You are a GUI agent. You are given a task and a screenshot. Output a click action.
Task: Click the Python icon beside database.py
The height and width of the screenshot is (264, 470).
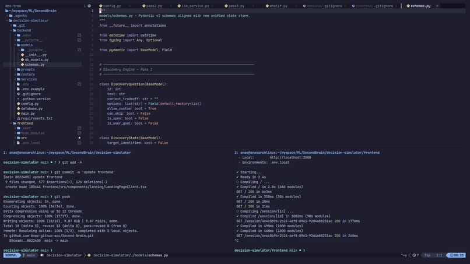click(19, 108)
